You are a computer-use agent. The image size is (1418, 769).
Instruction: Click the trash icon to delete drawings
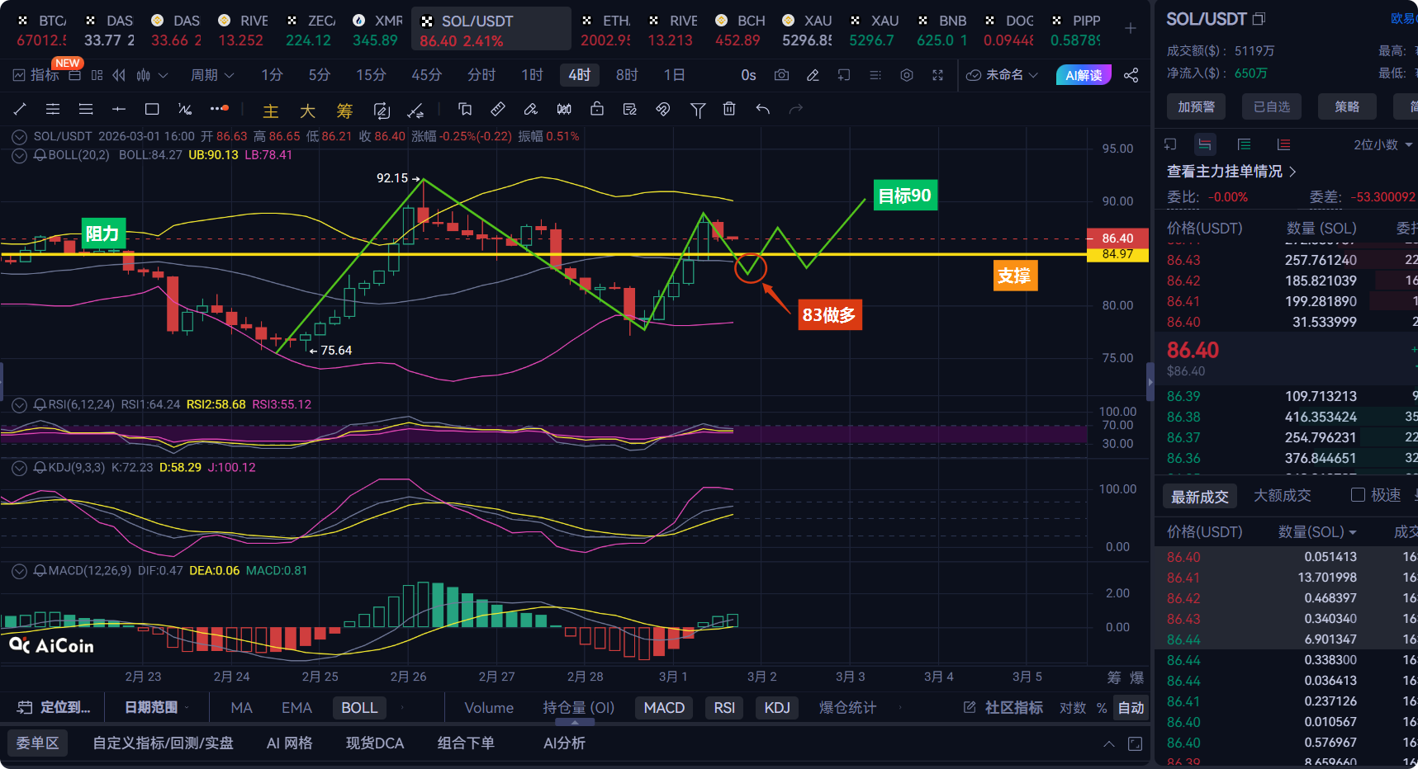point(729,109)
